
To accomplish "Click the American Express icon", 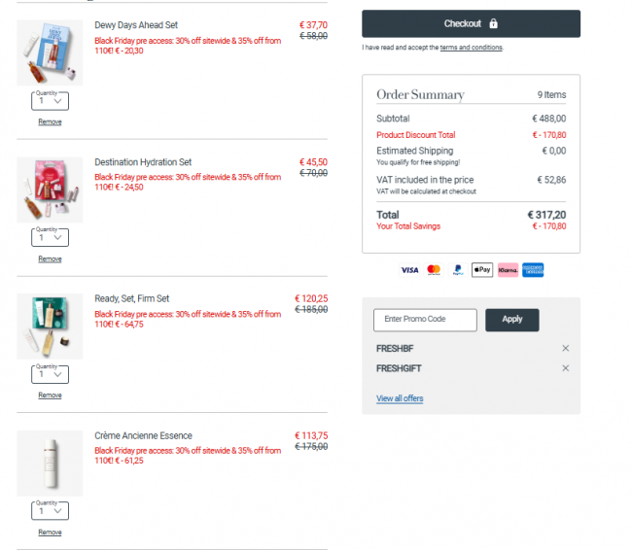I will (532, 269).
